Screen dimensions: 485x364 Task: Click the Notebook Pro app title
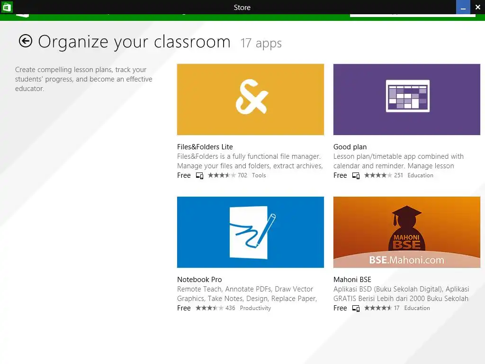point(199,280)
